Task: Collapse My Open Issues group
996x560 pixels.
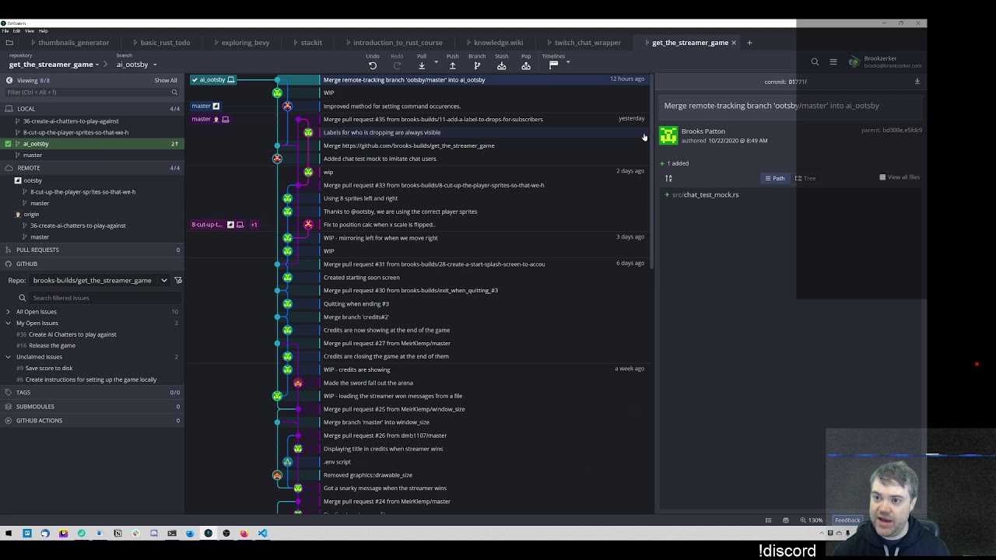Action: (9, 323)
